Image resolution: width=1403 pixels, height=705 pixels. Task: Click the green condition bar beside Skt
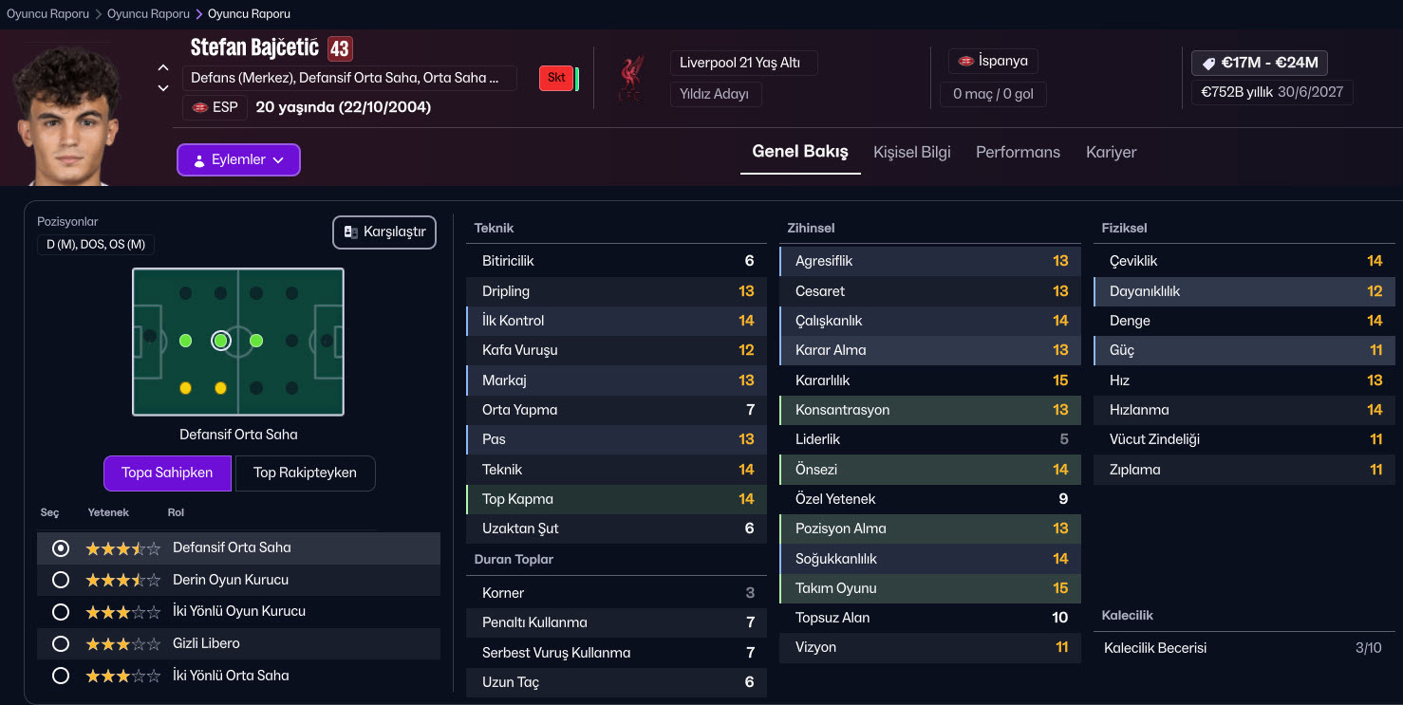577,79
